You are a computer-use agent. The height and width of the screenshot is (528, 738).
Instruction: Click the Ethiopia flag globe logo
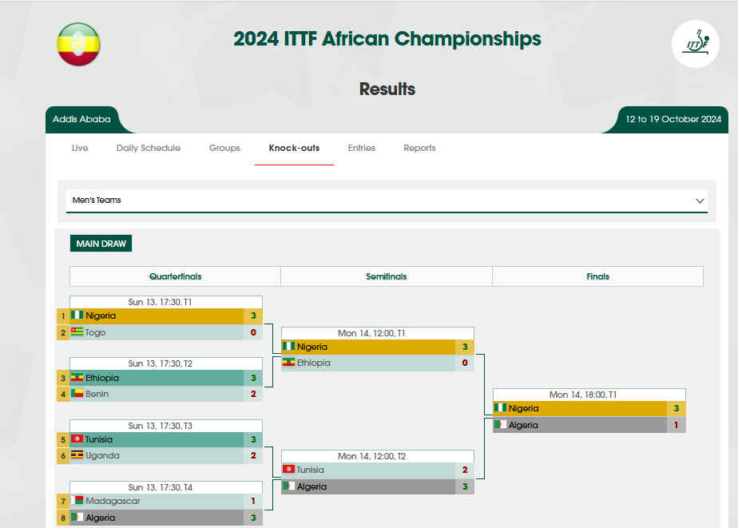(78, 44)
